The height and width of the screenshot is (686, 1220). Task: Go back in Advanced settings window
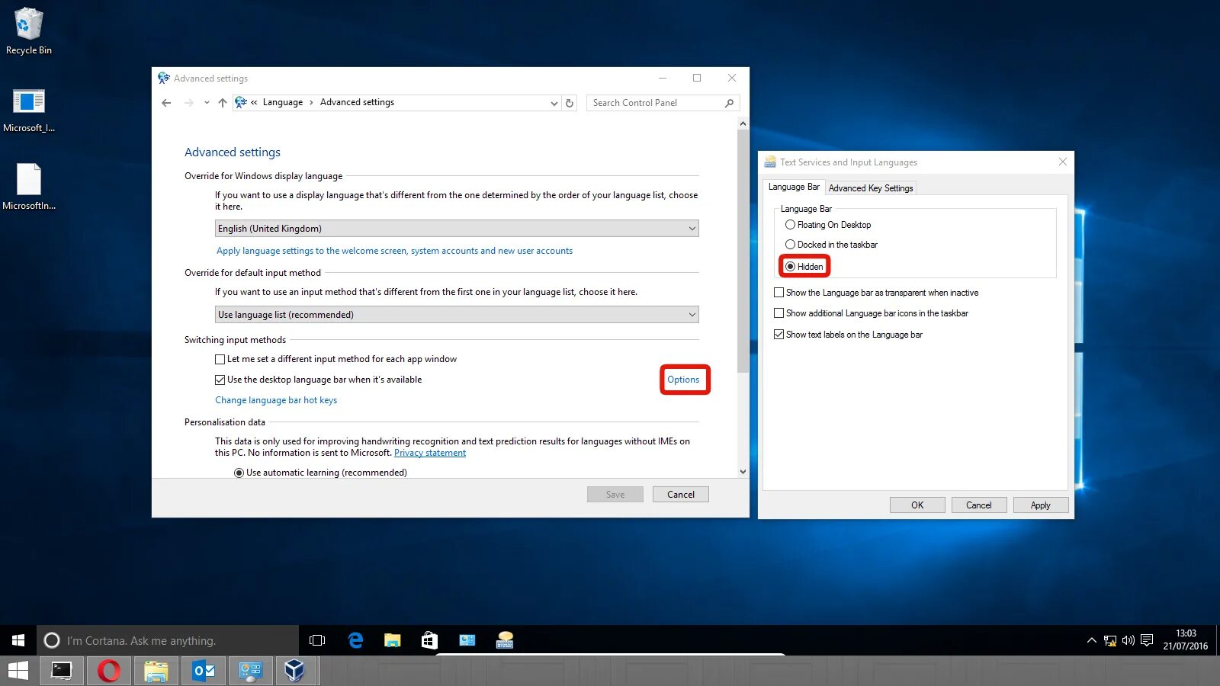[x=166, y=103]
